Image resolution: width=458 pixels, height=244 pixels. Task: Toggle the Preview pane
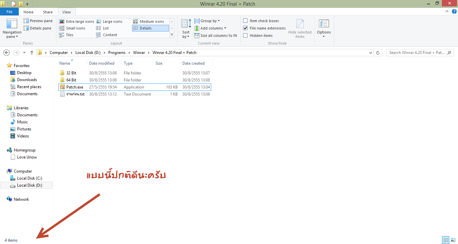pos(38,21)
